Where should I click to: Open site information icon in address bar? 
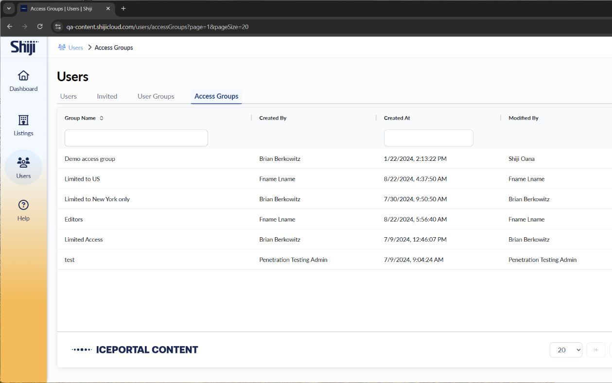58,27
